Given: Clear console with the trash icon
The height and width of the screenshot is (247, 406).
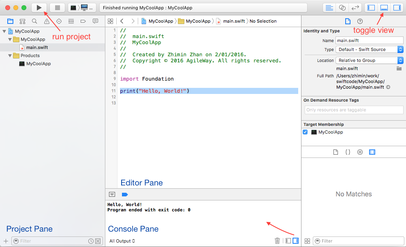Looking at the screenshot, I should coord(277,241).
